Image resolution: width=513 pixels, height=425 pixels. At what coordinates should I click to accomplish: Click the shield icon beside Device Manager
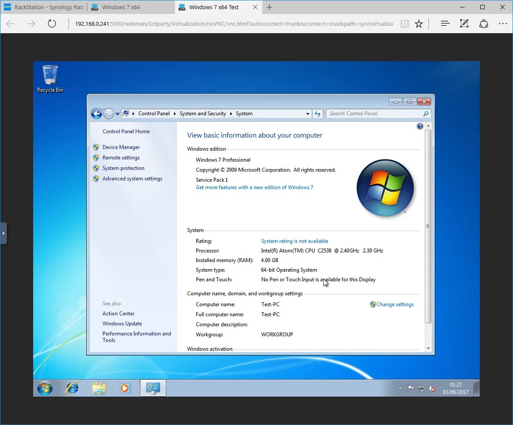[96, 147]
